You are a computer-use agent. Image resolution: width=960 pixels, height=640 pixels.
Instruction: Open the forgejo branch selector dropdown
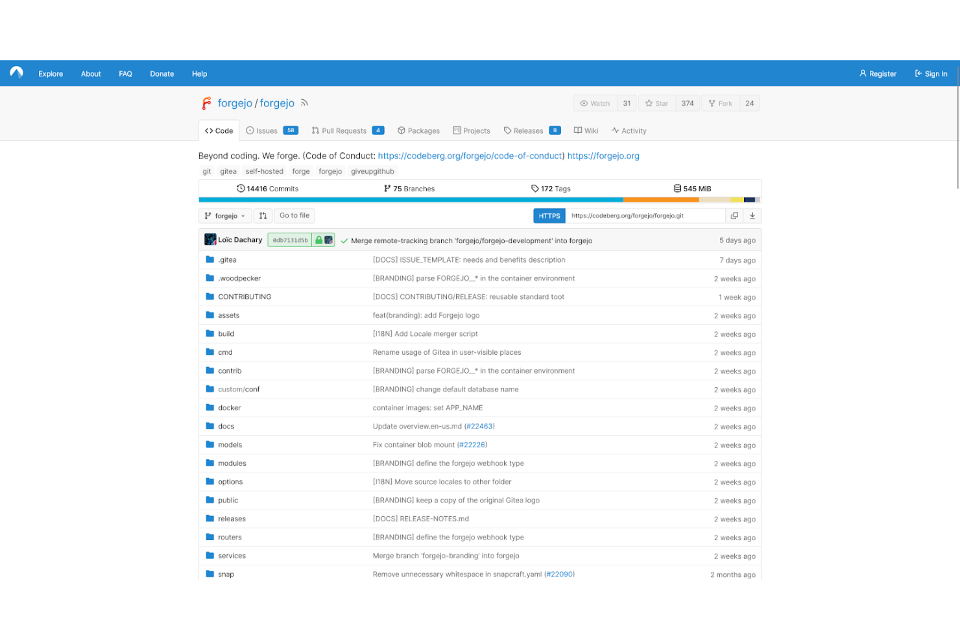point(225,215)
